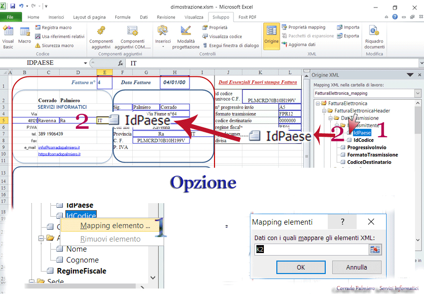Click the XML tree scrollbar up arrow

click(418, 103)
